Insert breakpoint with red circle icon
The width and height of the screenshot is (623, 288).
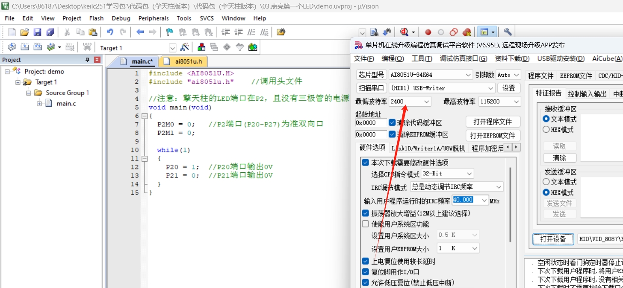[x=428, y=32]
